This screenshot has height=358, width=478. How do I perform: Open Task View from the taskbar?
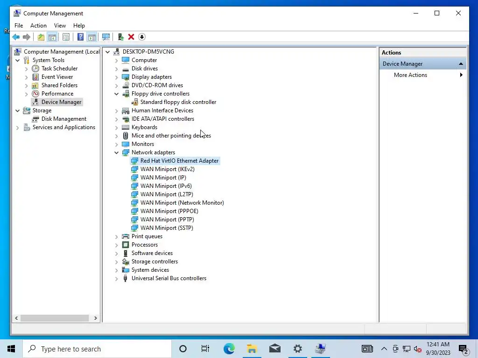coord(205,349)
